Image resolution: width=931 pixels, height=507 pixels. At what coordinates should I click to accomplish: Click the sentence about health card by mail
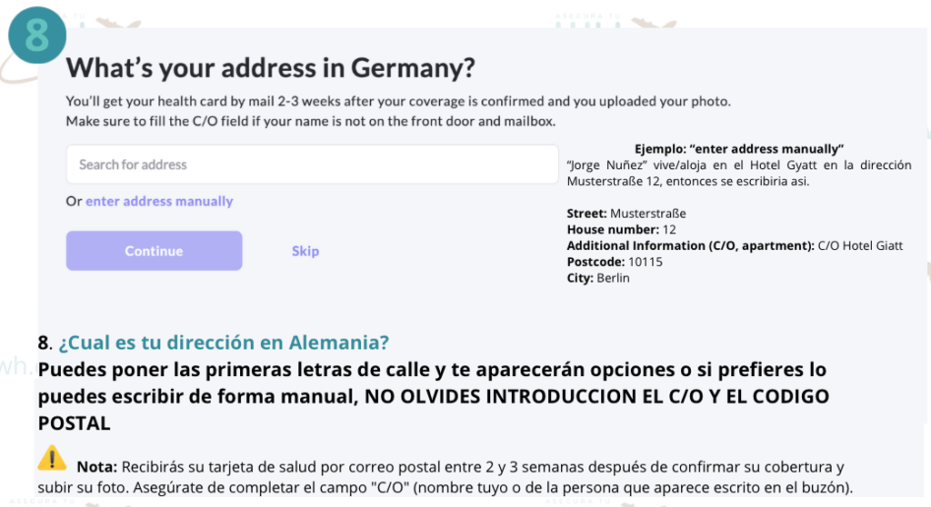pyautogui.click(x=398, y=102)
